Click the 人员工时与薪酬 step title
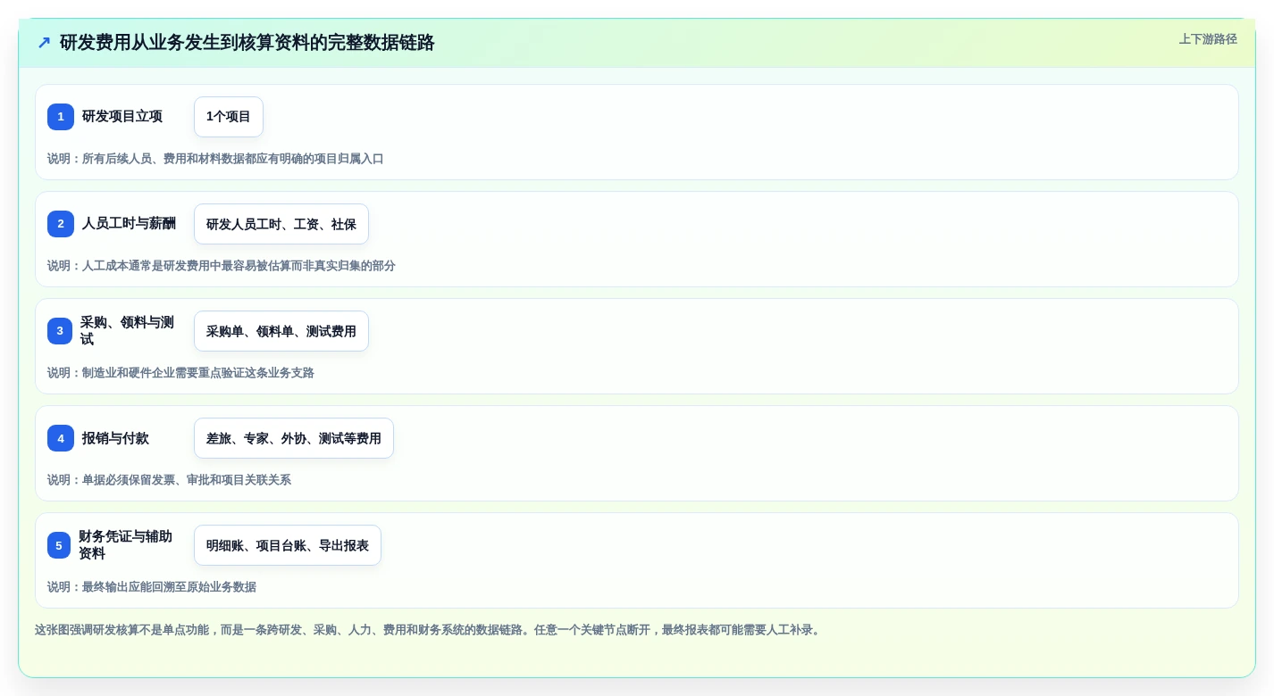 tap(129, 224)
